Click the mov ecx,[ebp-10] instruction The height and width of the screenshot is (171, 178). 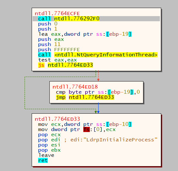click(x=85, y=124)
